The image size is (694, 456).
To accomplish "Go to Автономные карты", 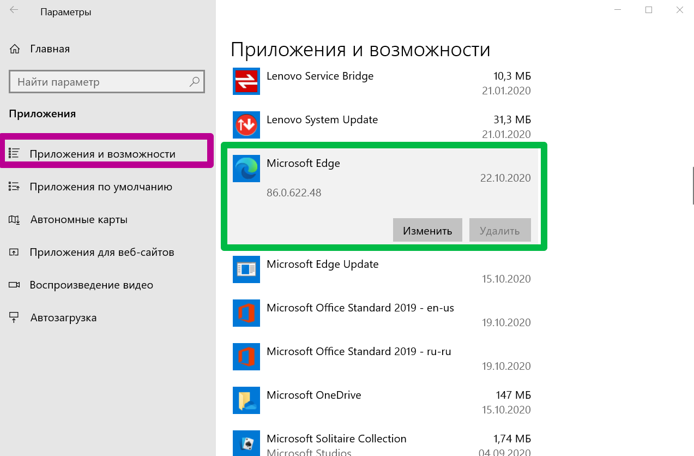I will pyautogui.click(x=79, y=220).
